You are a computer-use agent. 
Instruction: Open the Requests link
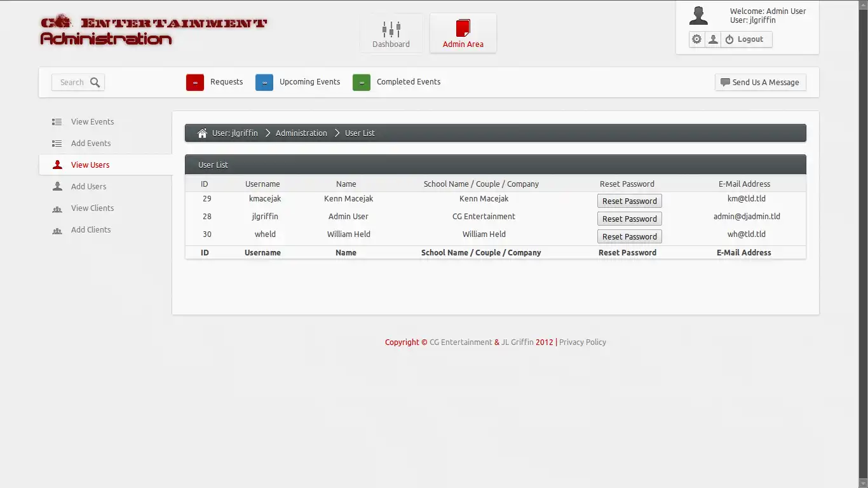coord(227,82)
